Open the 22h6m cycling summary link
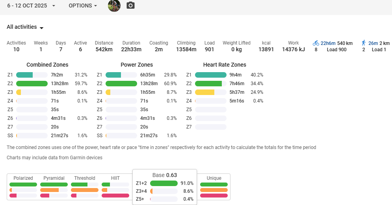Viewport: 392px width, 205px height. pos(328,43)
